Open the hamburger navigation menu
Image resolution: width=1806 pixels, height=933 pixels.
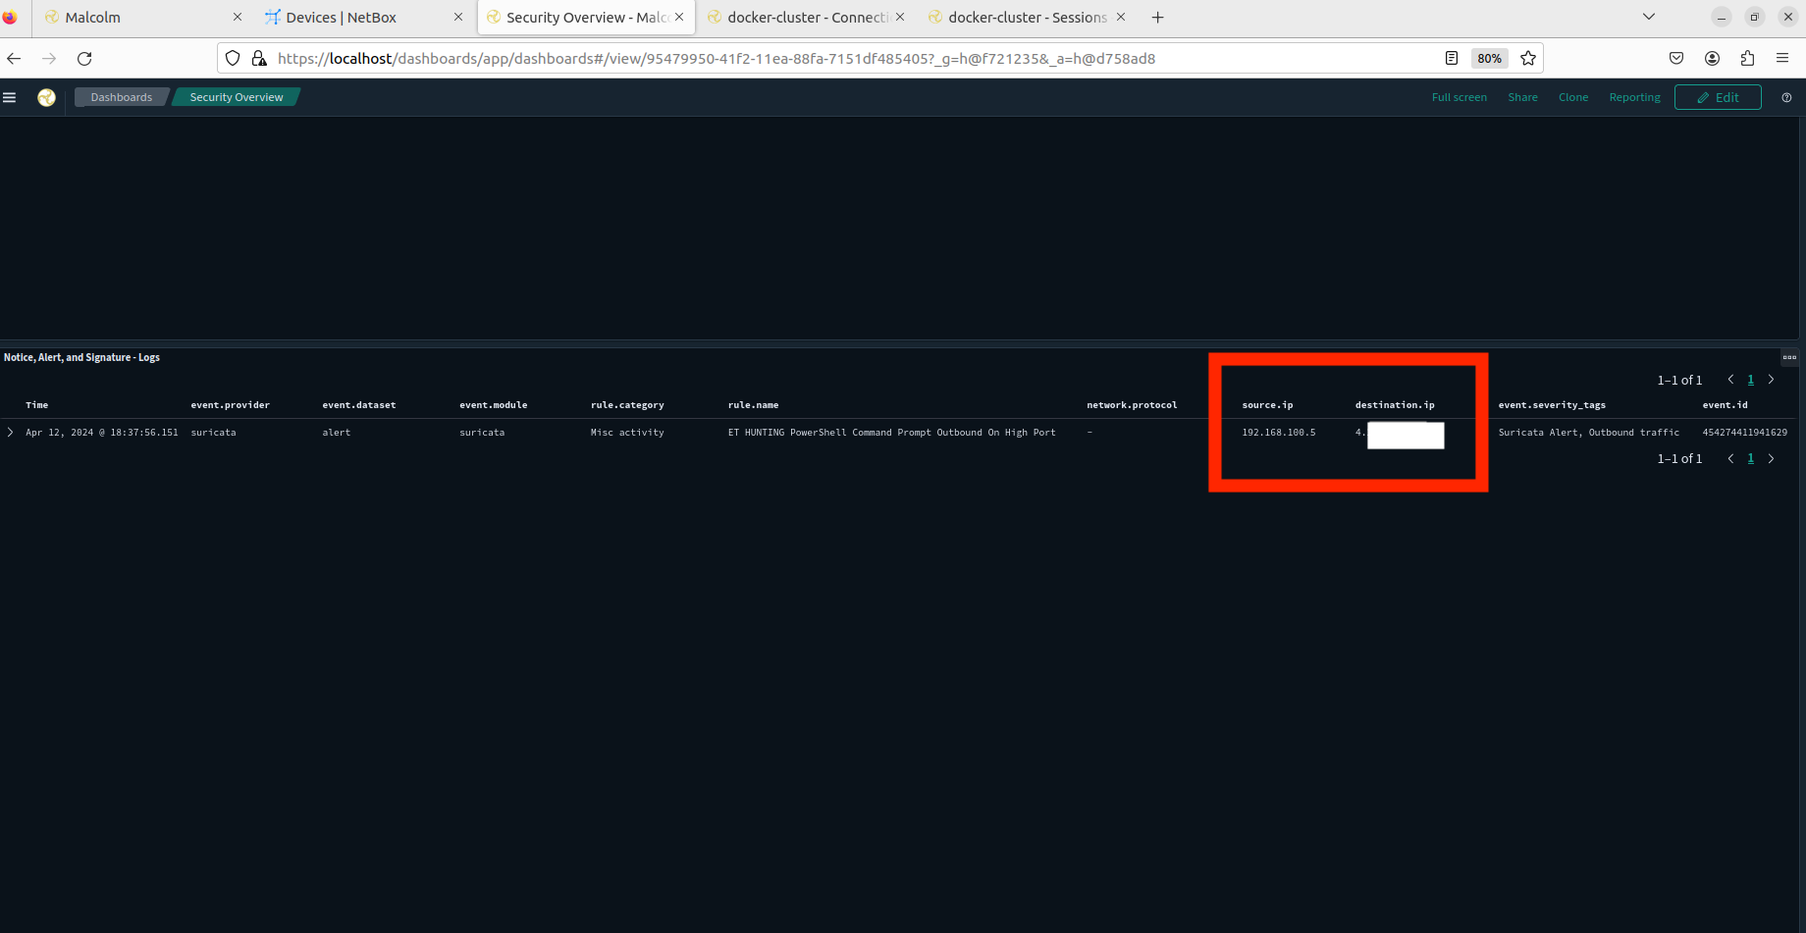(10, 97)
